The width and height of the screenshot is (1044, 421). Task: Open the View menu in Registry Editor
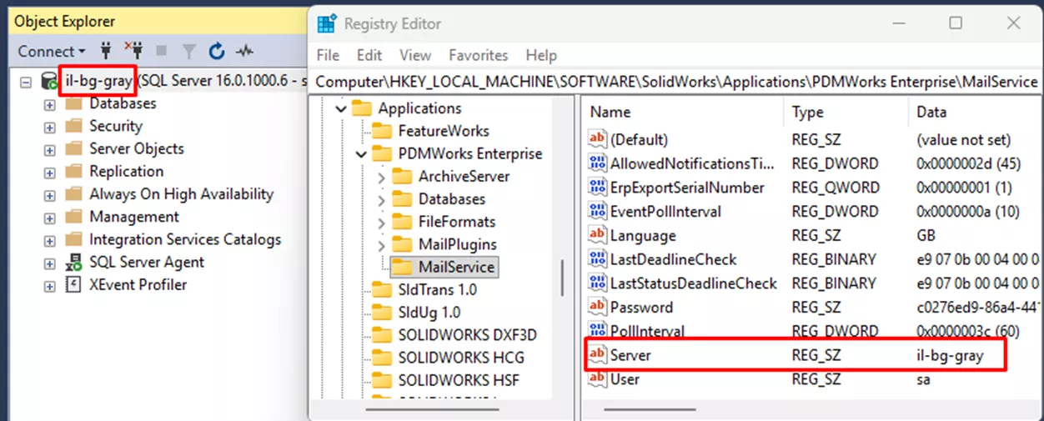(x=414, y=55)
